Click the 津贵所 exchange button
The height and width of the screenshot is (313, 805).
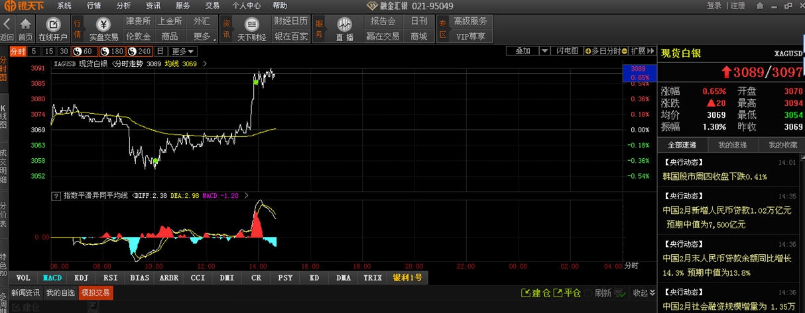(138, 21)
